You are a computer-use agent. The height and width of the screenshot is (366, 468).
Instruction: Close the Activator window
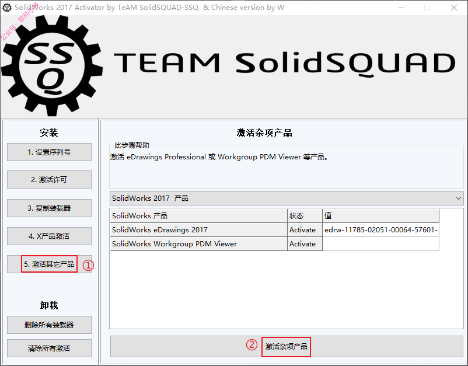coord(453,8)
